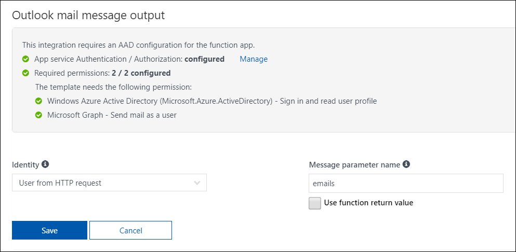Save the Outlook mail output settings
Viewport: 516px width, 252px height.
point(49,230)
